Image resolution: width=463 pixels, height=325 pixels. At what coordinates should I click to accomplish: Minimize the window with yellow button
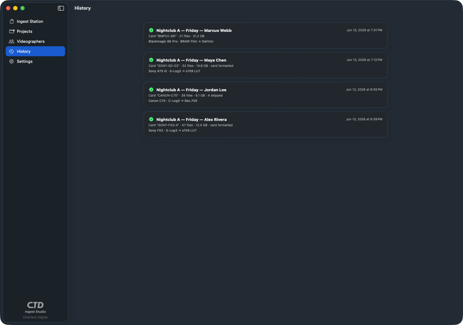[15, 8]
